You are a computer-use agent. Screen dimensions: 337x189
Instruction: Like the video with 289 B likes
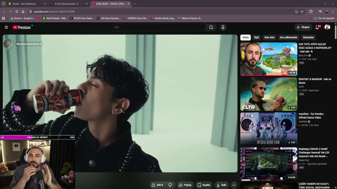click(157, 185)
